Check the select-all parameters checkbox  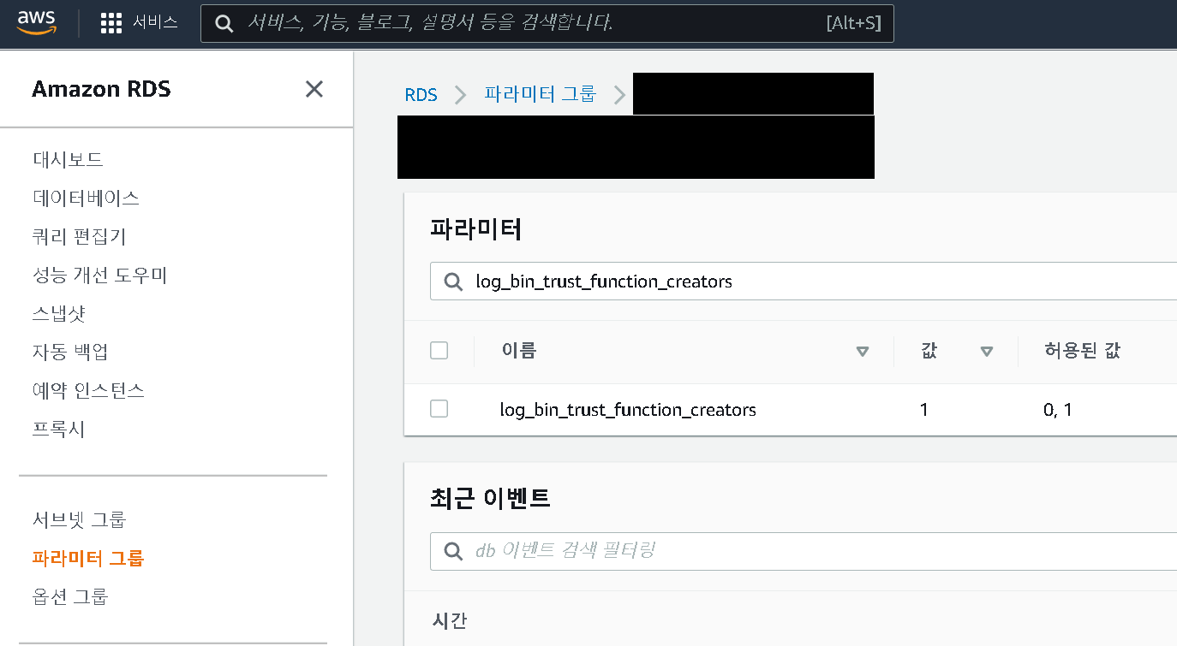[x=439, y=350]
